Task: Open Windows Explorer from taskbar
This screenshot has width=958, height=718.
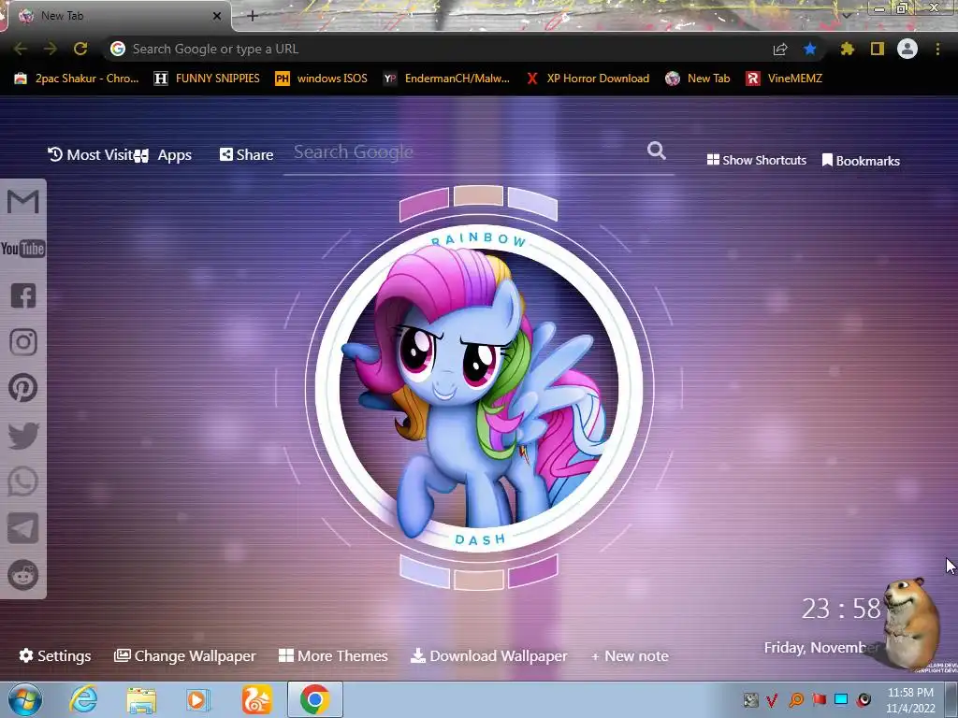Action: coord(141,699)
